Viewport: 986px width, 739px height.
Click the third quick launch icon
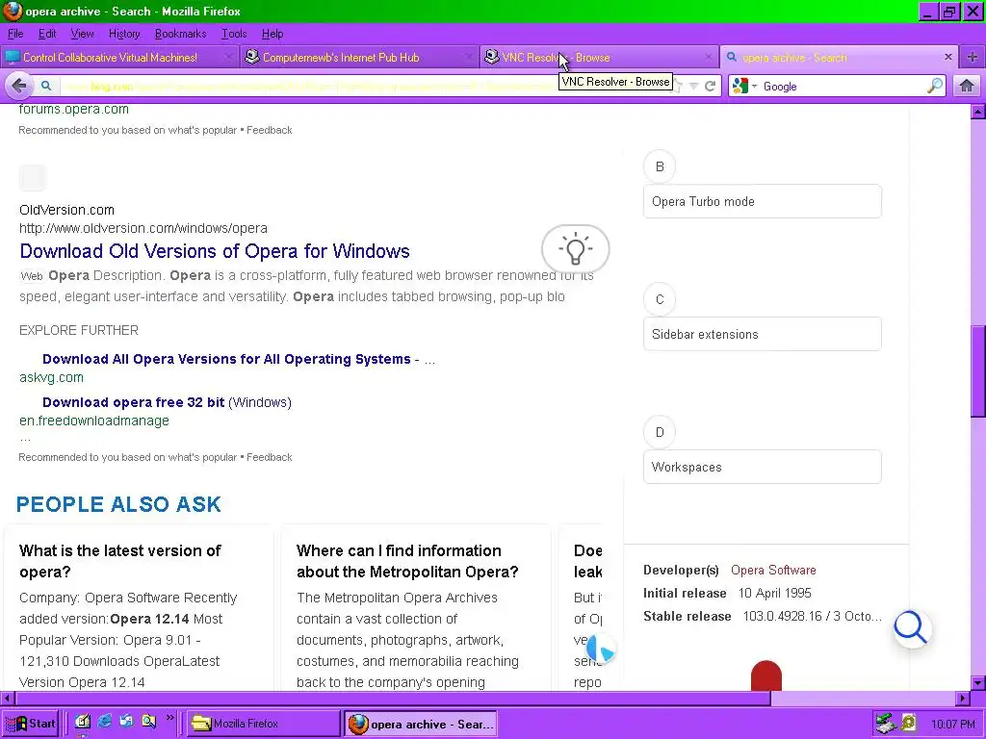pos(126,722)
